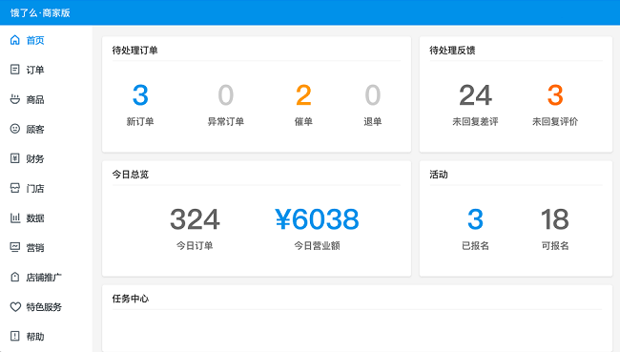This screenshot has height=352, width=620.
Task: Click the 今日营业额 label
Action: [x=317, y=245]
